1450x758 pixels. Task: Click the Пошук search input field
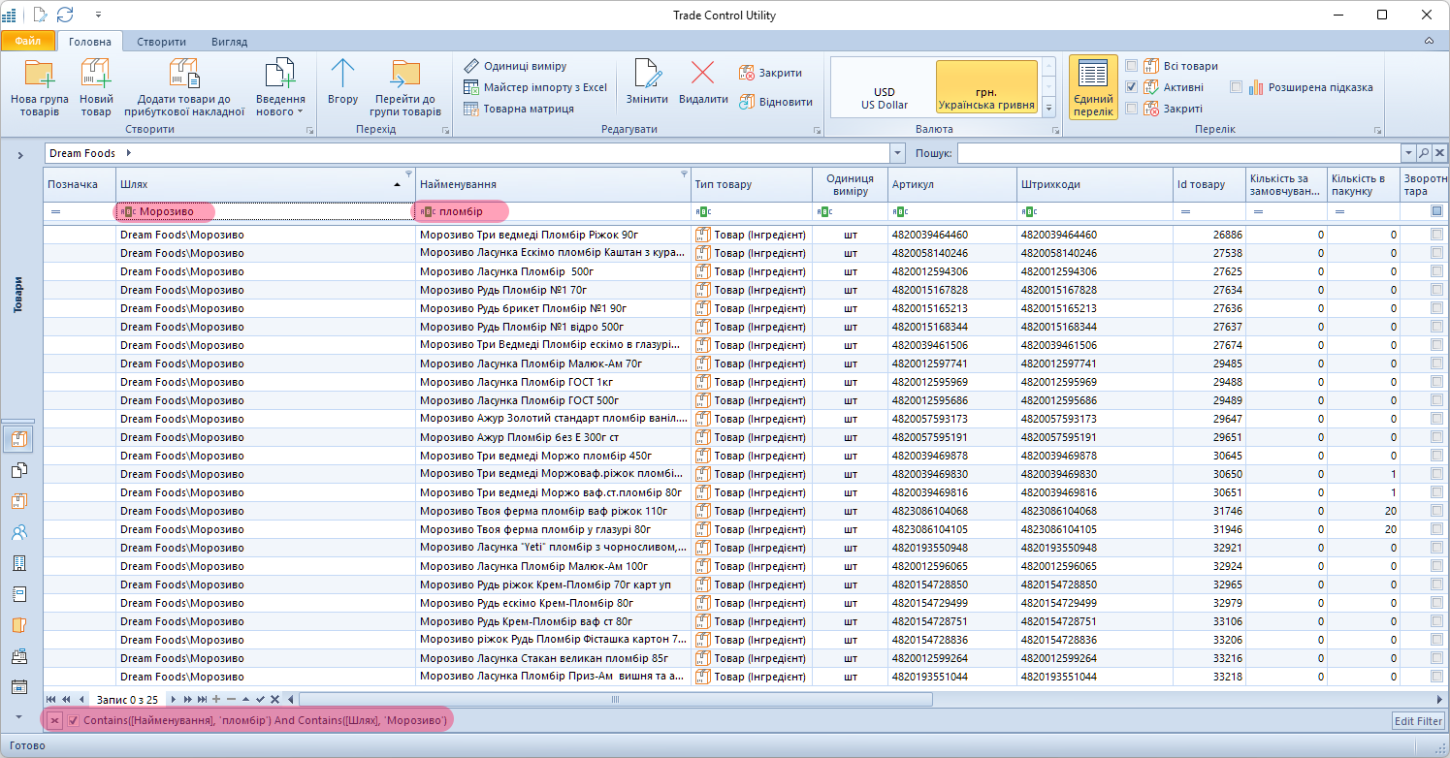[x=1178, y=153]
